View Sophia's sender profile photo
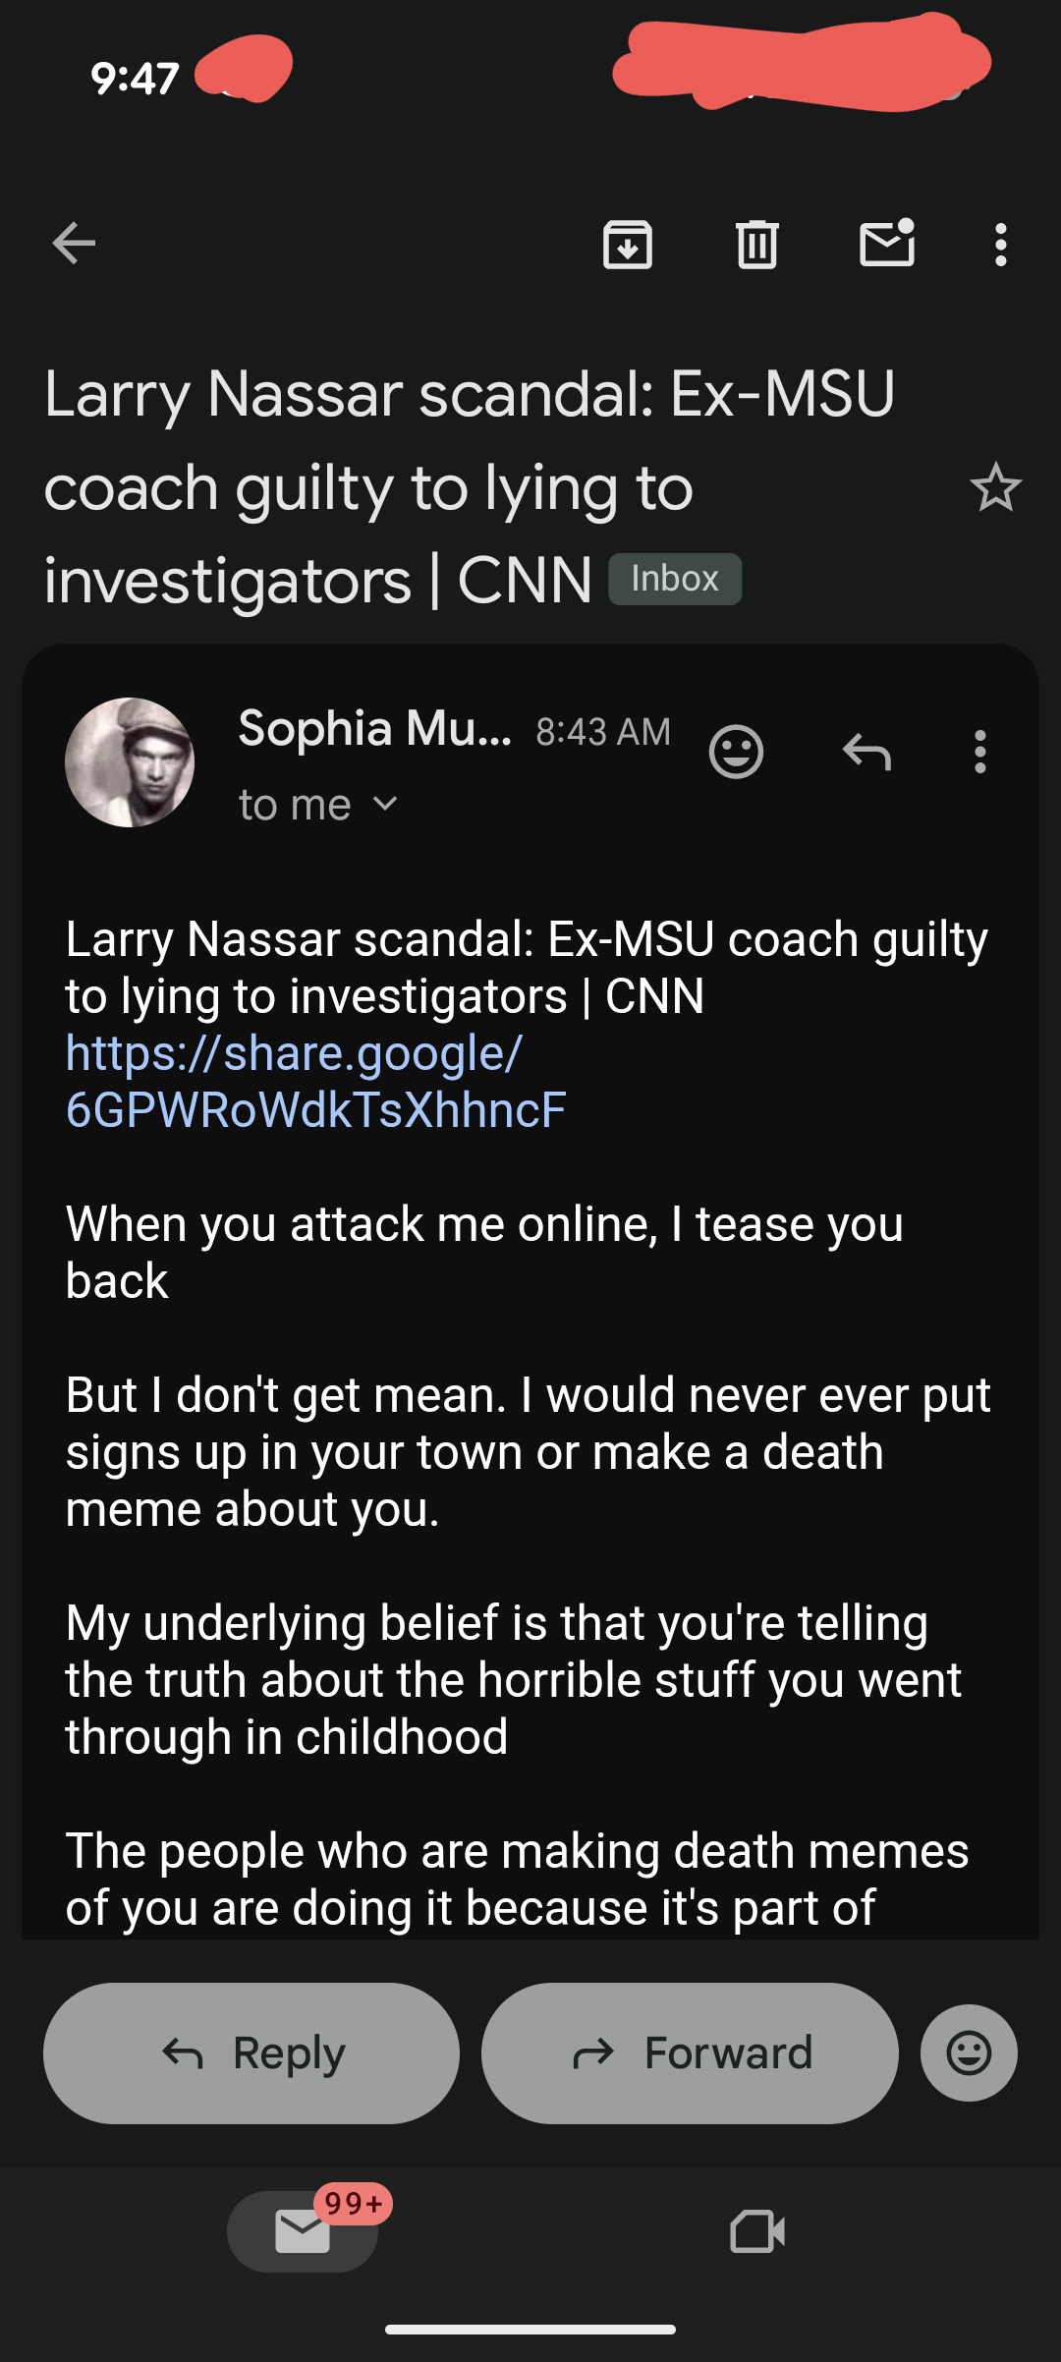 click(130, 762)
